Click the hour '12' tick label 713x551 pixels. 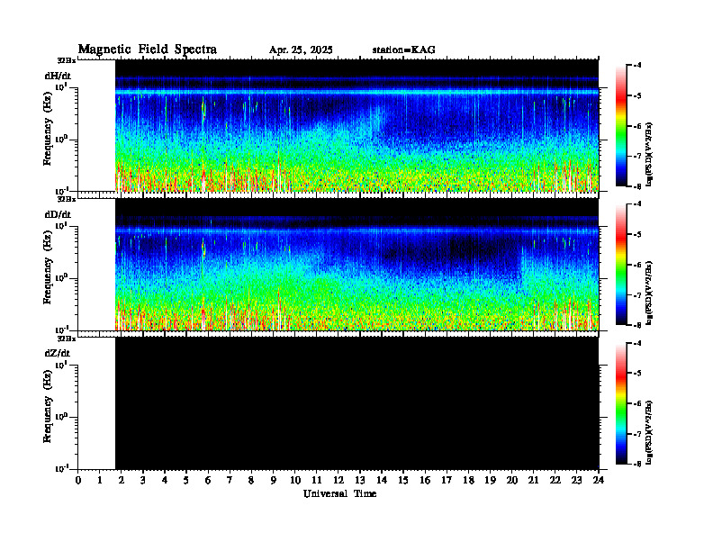click(338, 481)
